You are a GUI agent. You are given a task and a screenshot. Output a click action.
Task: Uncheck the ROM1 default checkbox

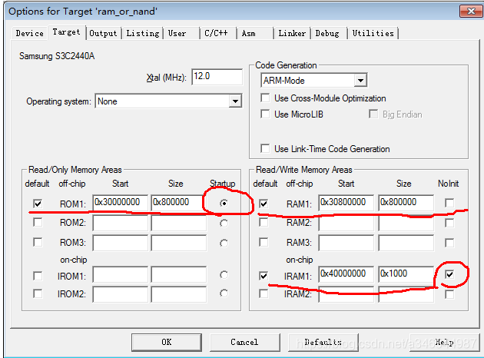pos(38,204)
